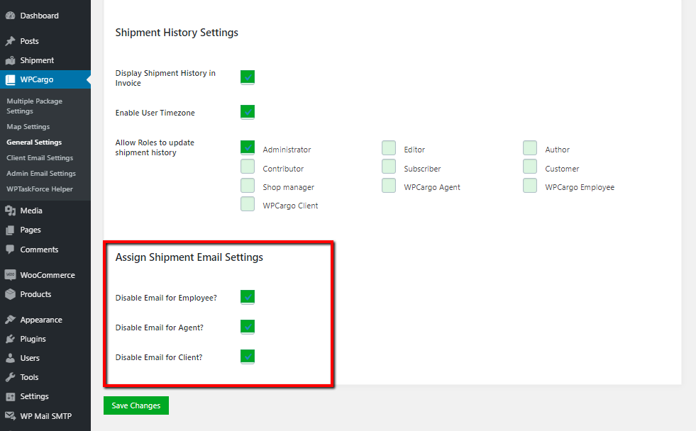696x431 pixels.
Task: Click the Appearance paintbrush icon
Action: 10,320
